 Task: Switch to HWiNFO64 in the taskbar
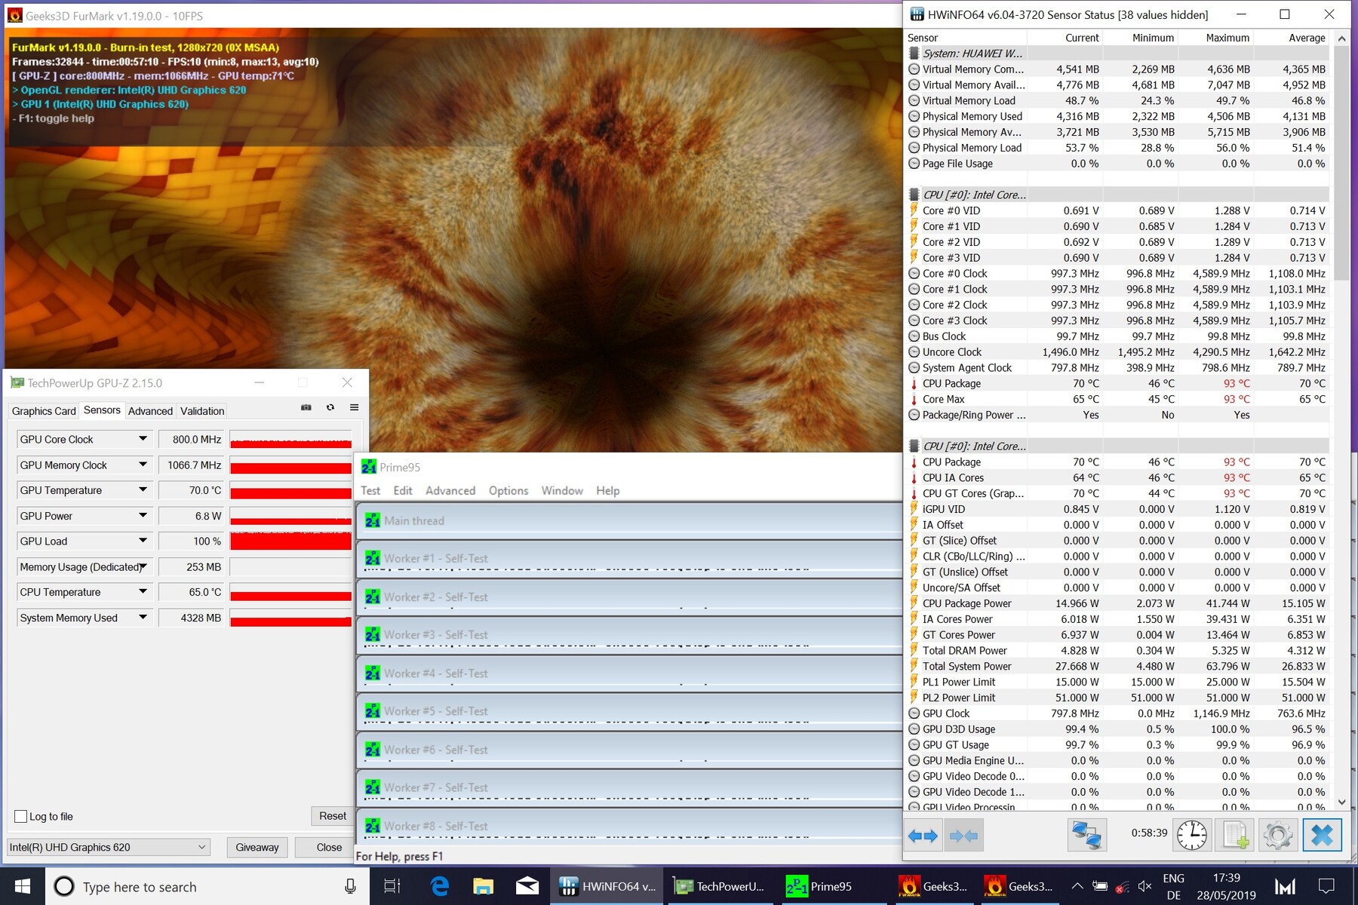coord(607,886)
